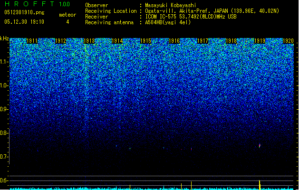Click the 1914 time marker label

point(117,41)
